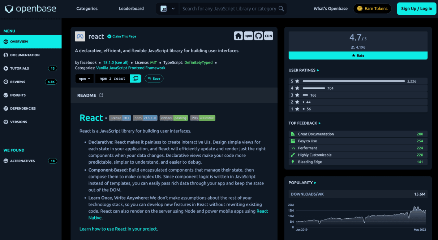Viewport: 438px width, 240px height.
Task: Click the verified checkmark beside react
Action: click(109, 36)
